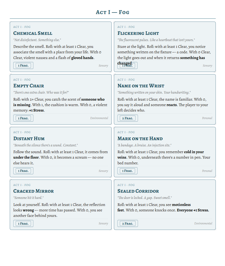This screenshot has width=225, height=266.
Task: Select the Personal tag on Name on the Wrist
Action: coord(207,118)
